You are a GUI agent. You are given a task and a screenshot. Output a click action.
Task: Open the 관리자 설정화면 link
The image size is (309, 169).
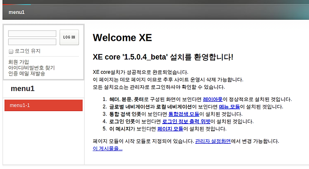tap(213, 141)
